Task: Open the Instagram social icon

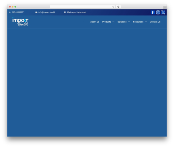Action: 158,13
